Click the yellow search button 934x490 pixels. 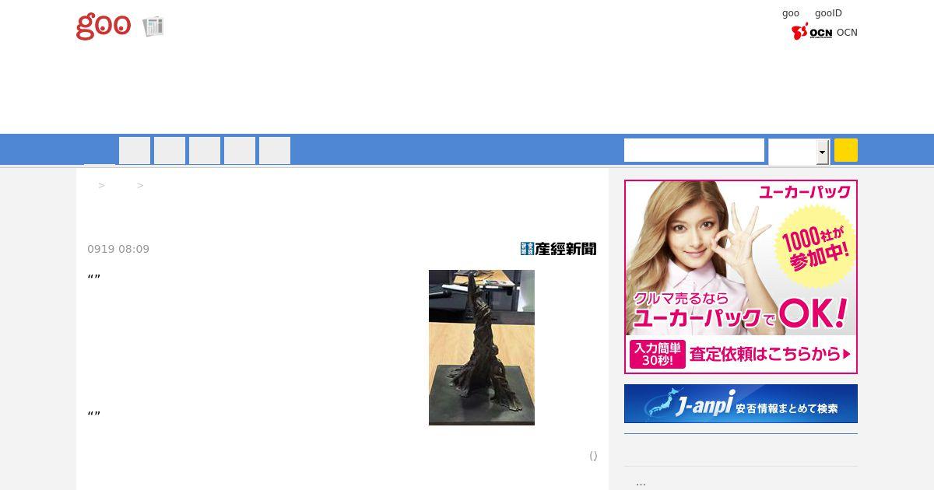click(845, 150)
